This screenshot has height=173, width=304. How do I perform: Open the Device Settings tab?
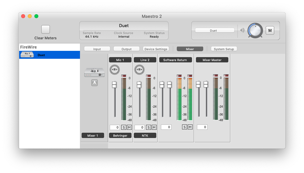(x=156, y=49)
